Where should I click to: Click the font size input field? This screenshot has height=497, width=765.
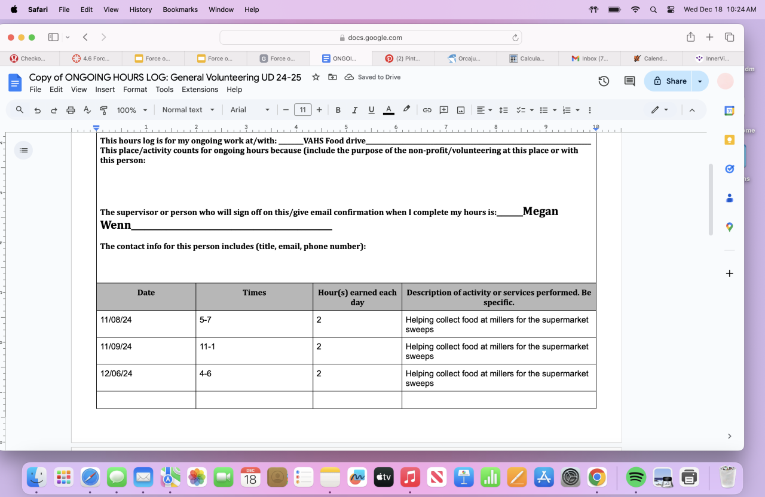[302, 110]
